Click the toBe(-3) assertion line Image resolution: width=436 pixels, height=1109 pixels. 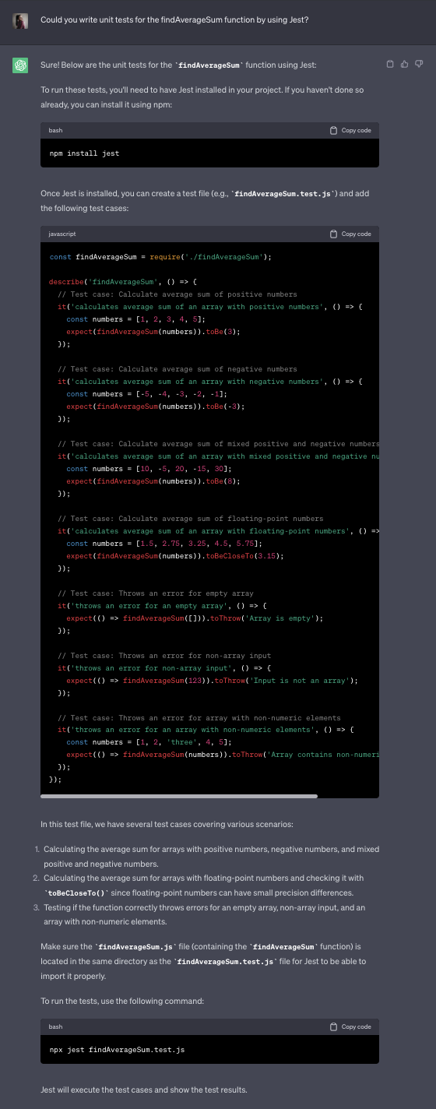pos(156,407)
